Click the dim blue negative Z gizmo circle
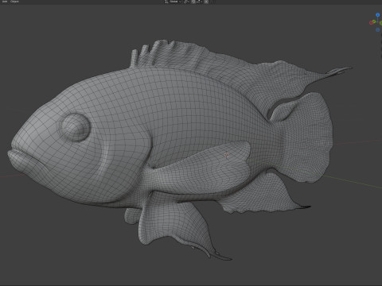This screenshot has width=382, height=286. [378, 30]
